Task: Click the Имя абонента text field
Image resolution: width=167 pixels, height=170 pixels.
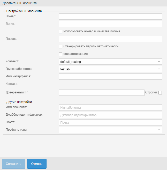Action: click(110, 107)
